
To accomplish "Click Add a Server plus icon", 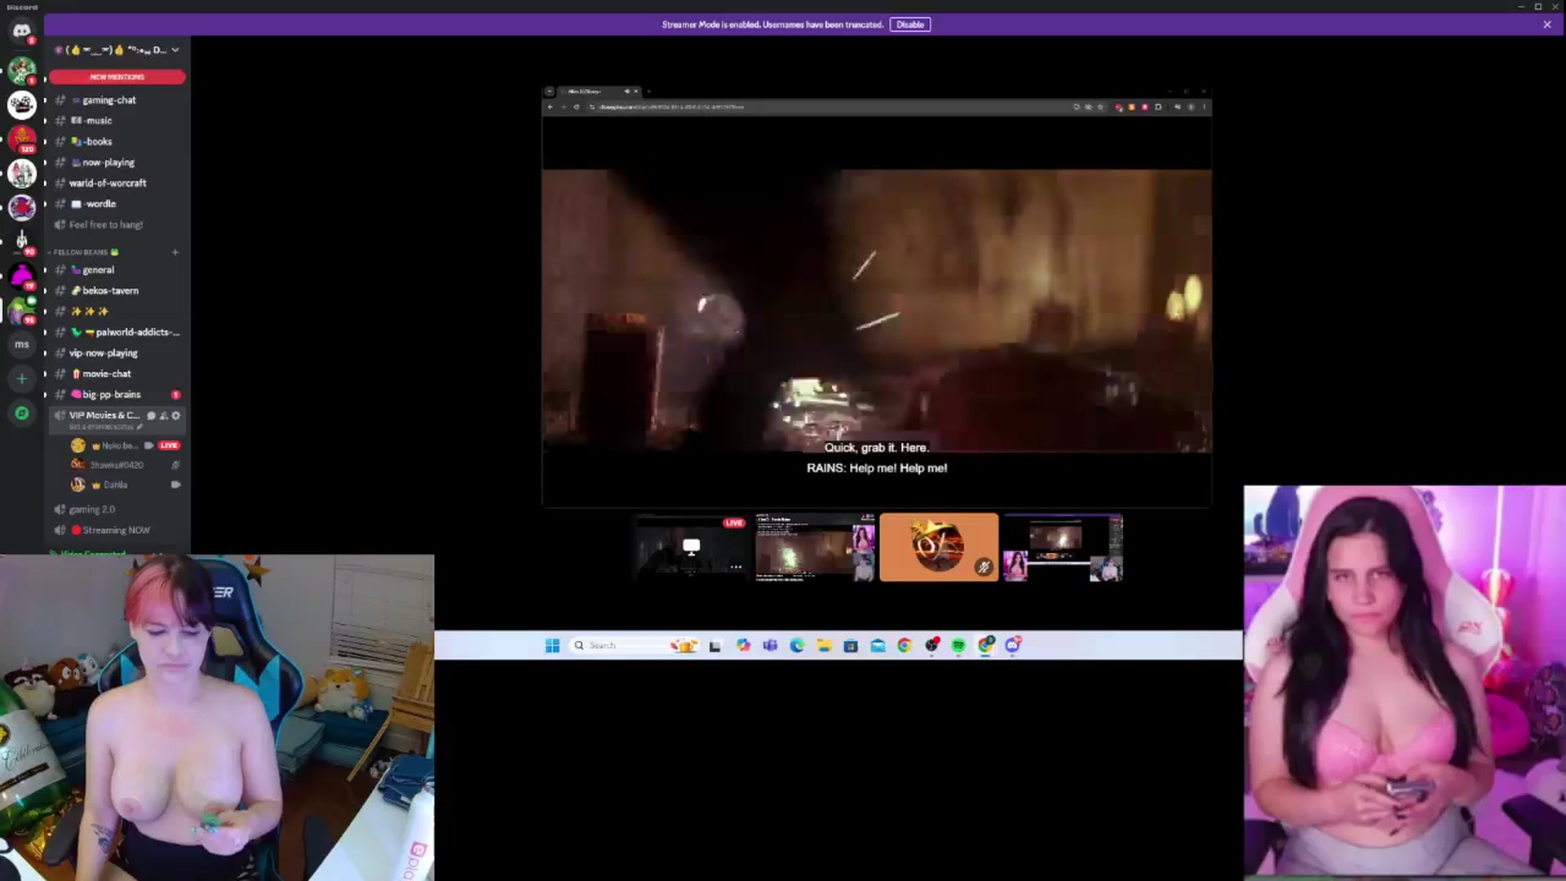I will tap(22, 379).
